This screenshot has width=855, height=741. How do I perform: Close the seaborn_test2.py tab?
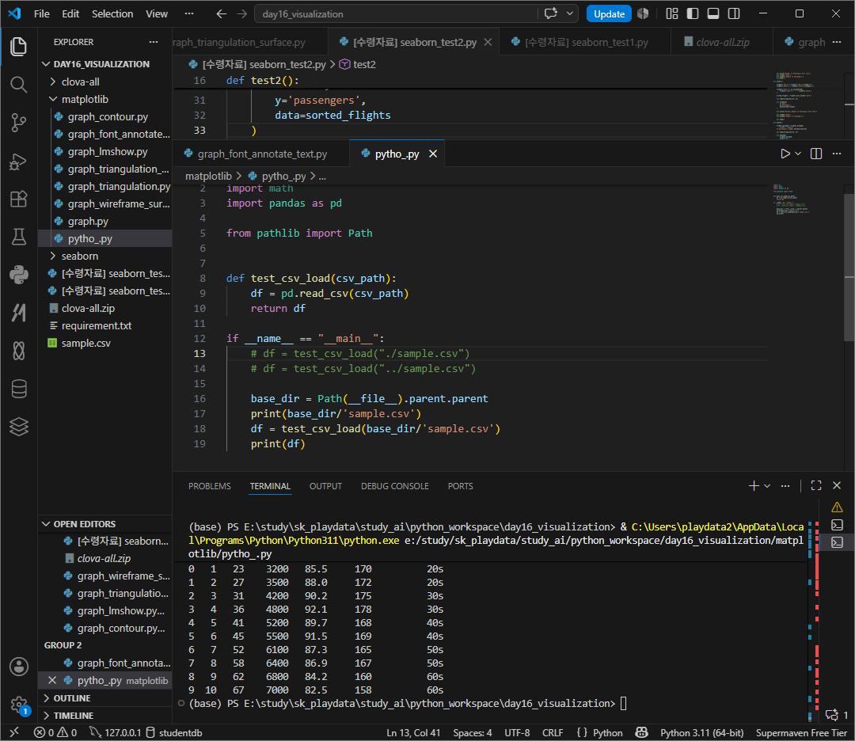pos(488,42)
